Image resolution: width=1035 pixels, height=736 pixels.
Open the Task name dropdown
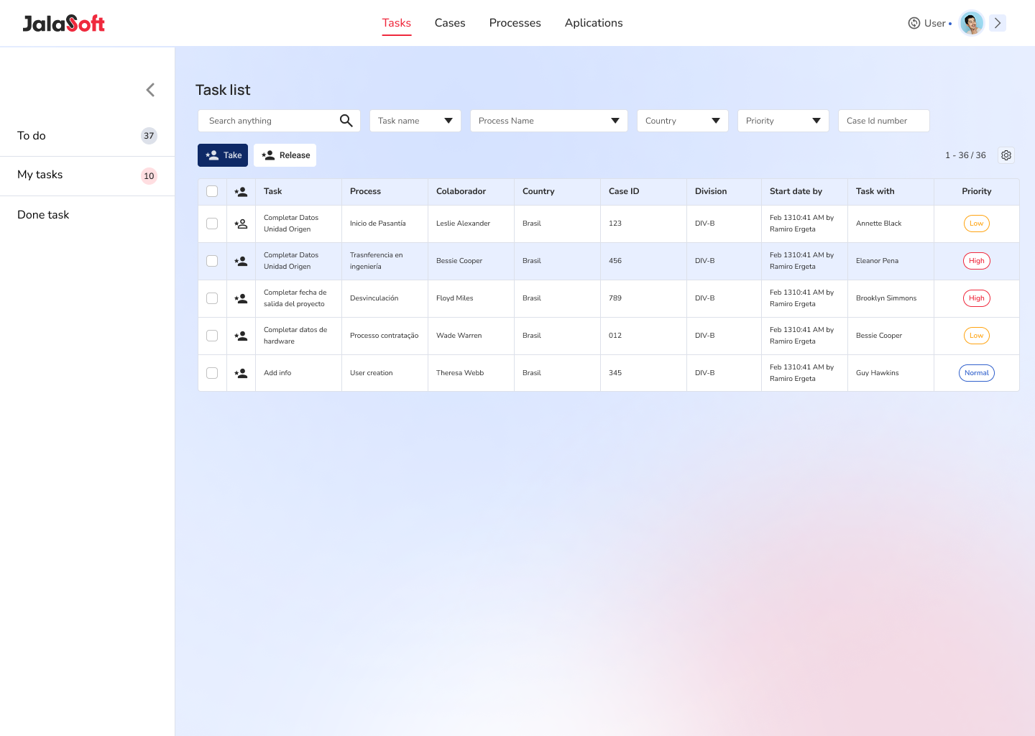point(415,121)
